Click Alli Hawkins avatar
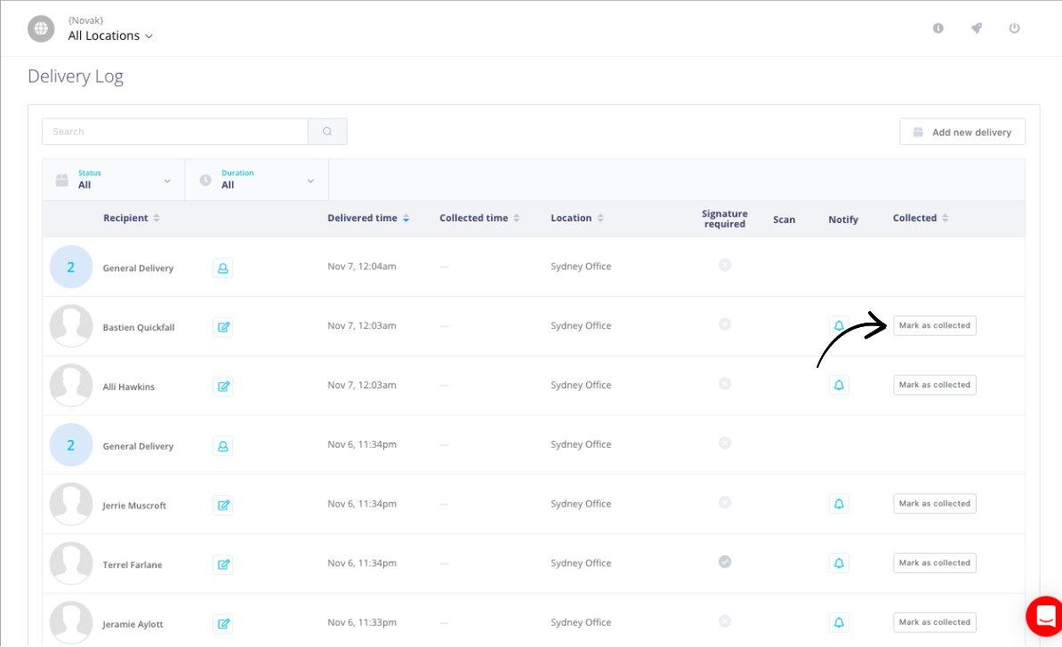 coord(71,385)
